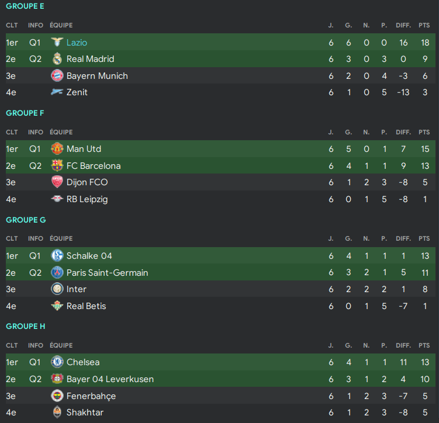Select the Inter team name
The width and height of the screenshot is (439, 423).
[x=76, y=289]
